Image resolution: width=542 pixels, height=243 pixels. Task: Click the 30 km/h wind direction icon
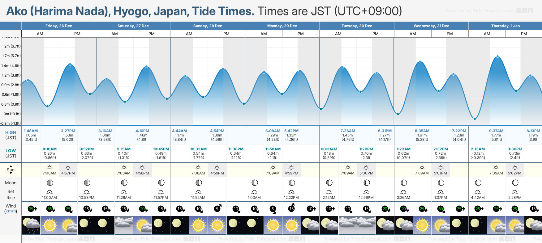click(441, 209)
